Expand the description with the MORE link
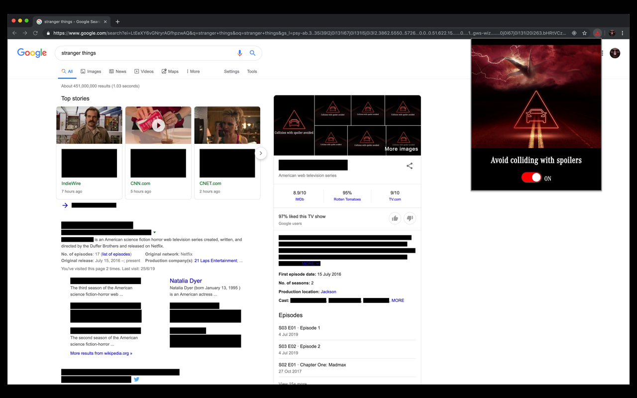 click(311, 263)
